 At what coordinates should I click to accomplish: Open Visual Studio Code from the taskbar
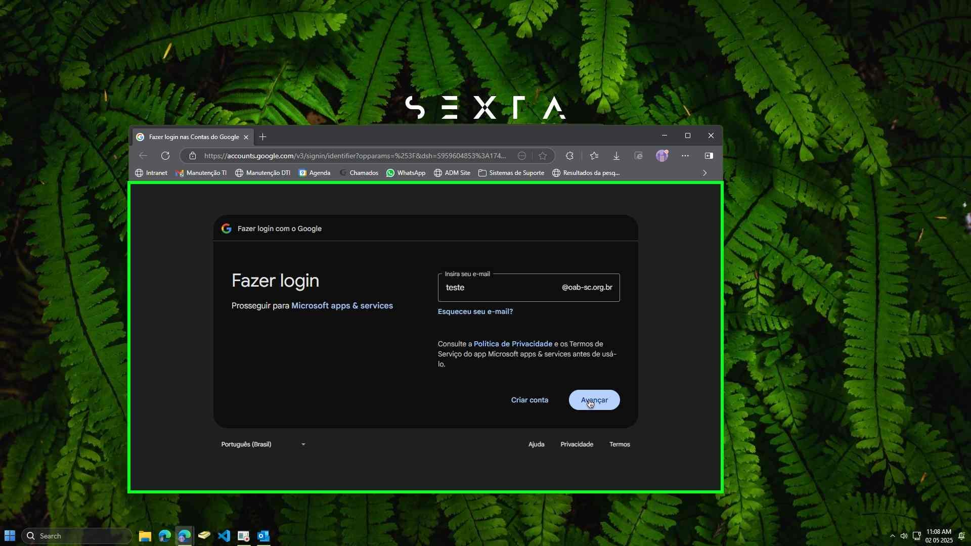point(224,536)
